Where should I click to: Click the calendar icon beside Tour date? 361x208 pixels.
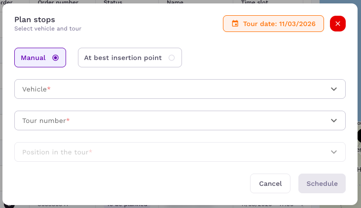[235, 24]
